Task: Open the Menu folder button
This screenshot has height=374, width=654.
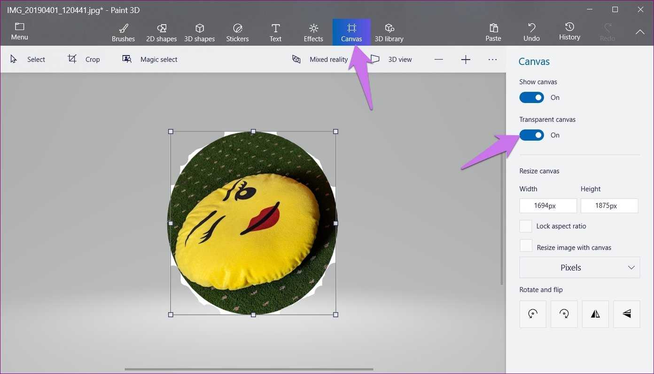Action: click(x=19, y=32)
